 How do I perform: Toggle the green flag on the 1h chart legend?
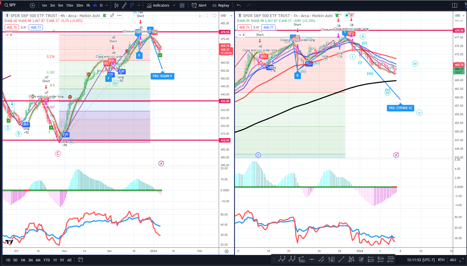[337, 15]
